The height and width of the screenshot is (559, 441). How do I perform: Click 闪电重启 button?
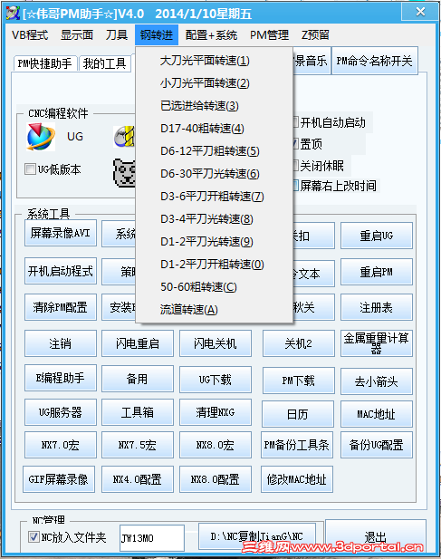coord(138,343)
